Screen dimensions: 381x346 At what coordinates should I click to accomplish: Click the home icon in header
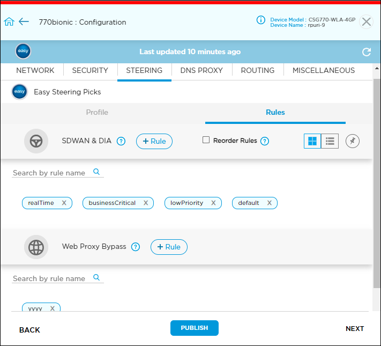pyautogui.click(x=9, y=22)
